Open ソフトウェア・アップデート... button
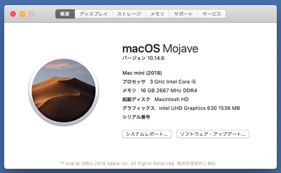This screenshot has height=173, width=281. [x=213, y=134]
